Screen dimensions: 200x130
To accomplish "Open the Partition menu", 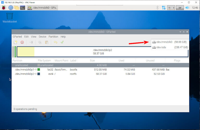I will click(53, 37).
